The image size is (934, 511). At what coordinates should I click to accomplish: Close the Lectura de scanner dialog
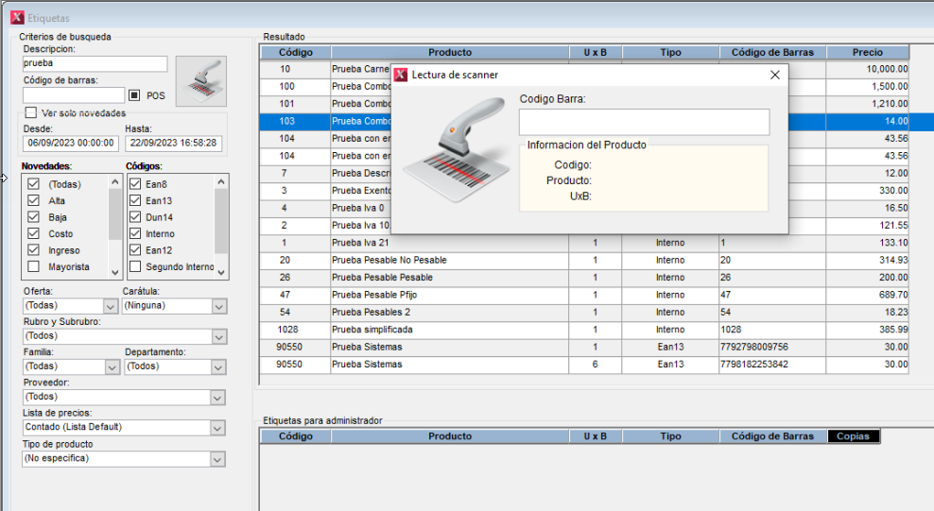[775, 75]
